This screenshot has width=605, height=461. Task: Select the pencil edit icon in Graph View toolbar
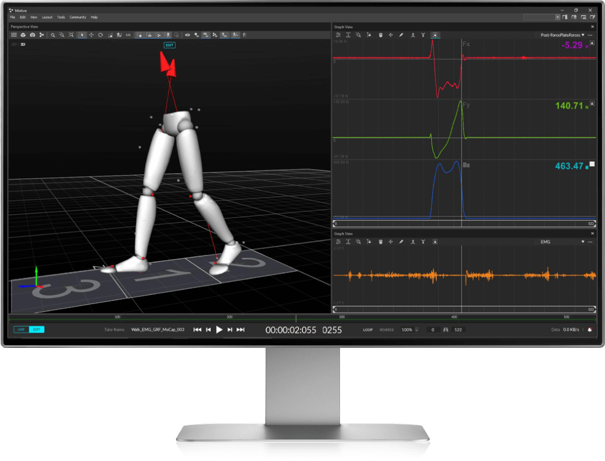[x=401, y=35]
